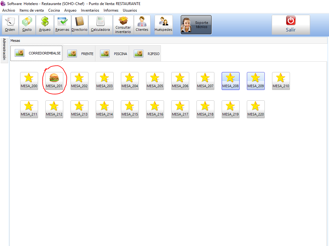
Task: Launch the Calculadora tool
Action: click(100, 25)
